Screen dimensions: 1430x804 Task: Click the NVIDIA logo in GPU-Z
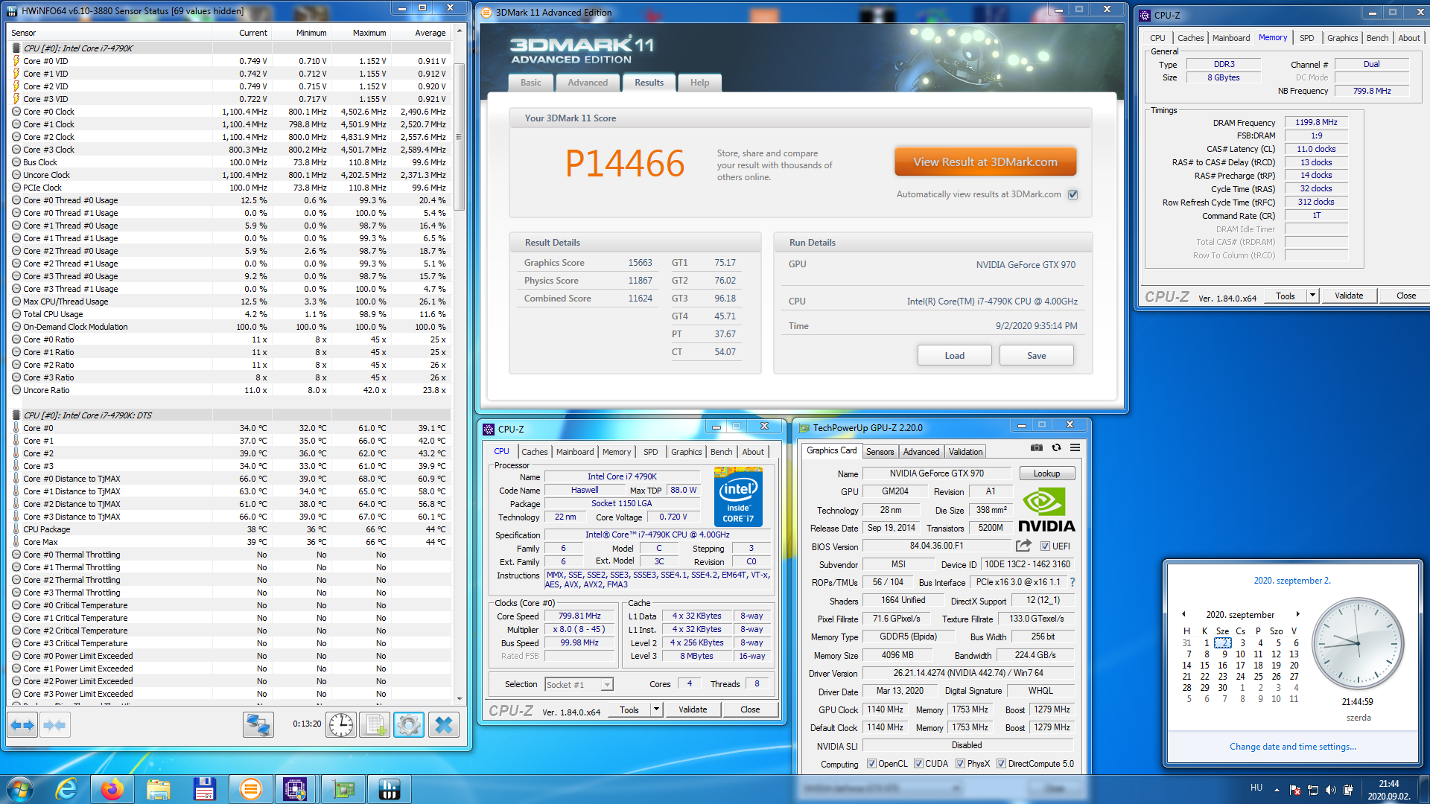coord(1046,510)
